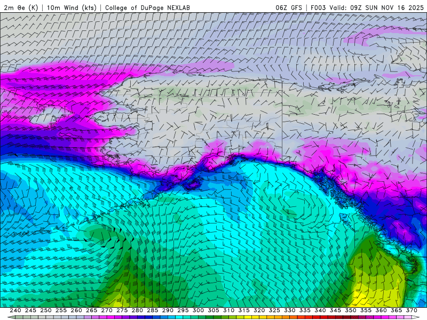Select the 245 legend value

click(30, 310)
